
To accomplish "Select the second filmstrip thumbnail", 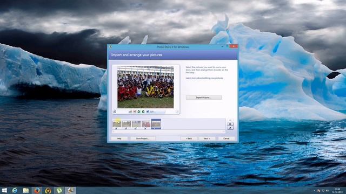I will coord(127,124).
